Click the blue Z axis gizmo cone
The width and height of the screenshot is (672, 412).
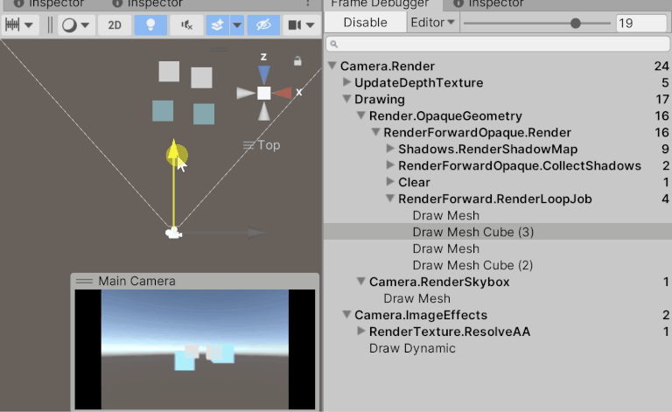(263, 75)
